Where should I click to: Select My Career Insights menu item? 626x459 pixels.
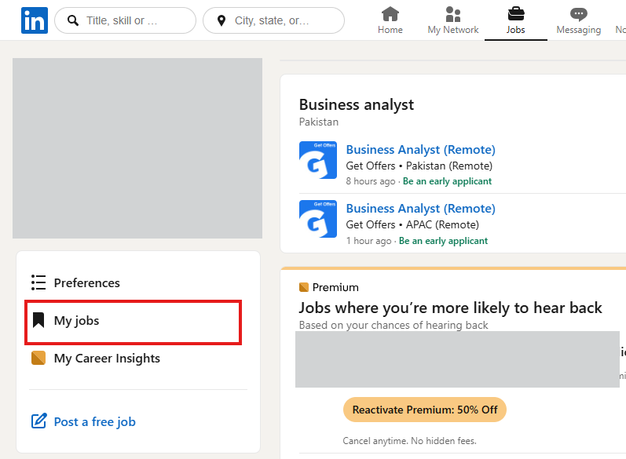107,359
